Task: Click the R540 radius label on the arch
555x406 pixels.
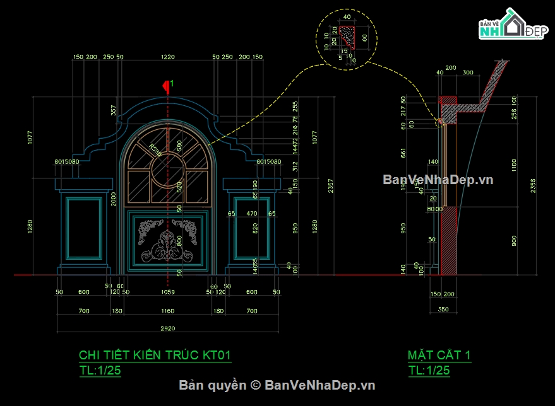Action: [155, 150]
